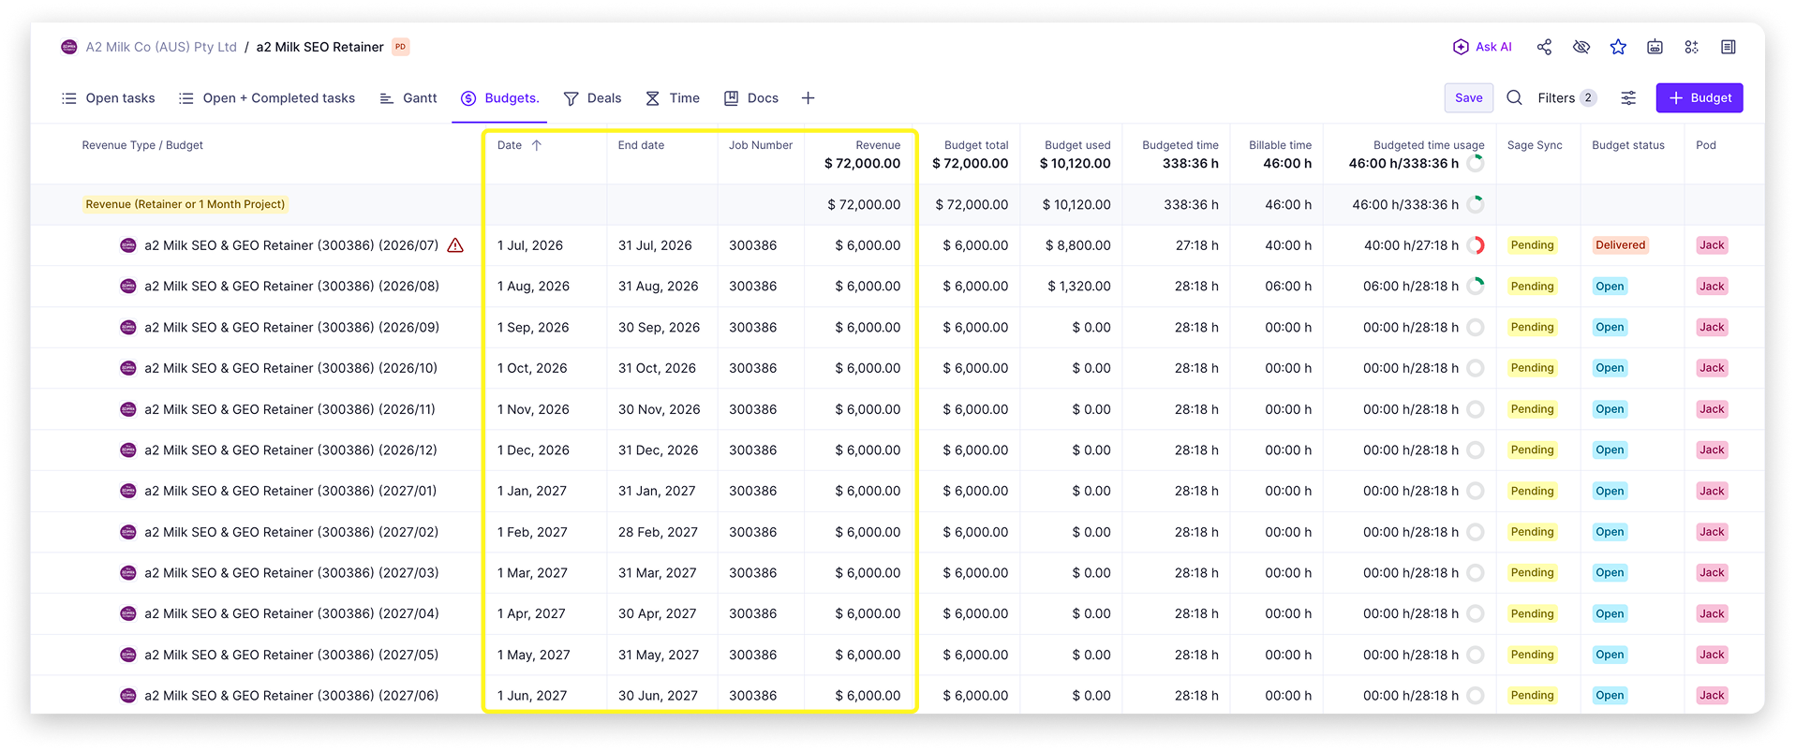Click the A2 Milk Co company logo
This screenshot has height=752, width=1796.
(69, 47)
